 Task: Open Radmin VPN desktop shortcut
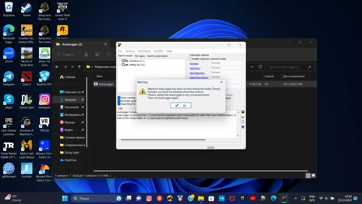tap(44, 78)
